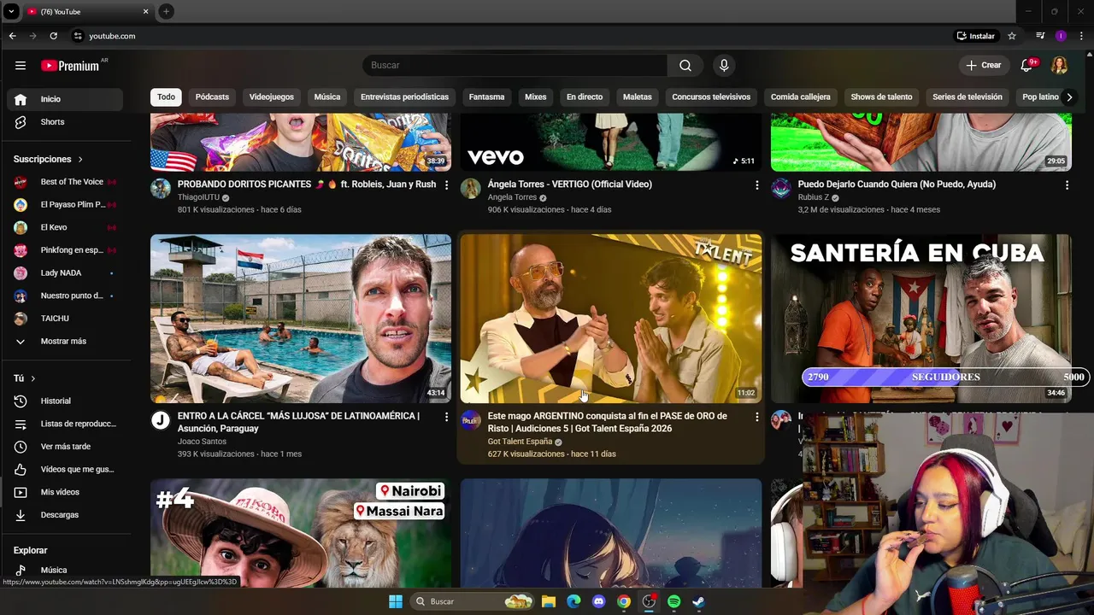Image resolution: width=1094 pixels, height=615 pixels.
Task: Open Videos que me gustan
Action: pyautogui.click(x=65, y=469)
